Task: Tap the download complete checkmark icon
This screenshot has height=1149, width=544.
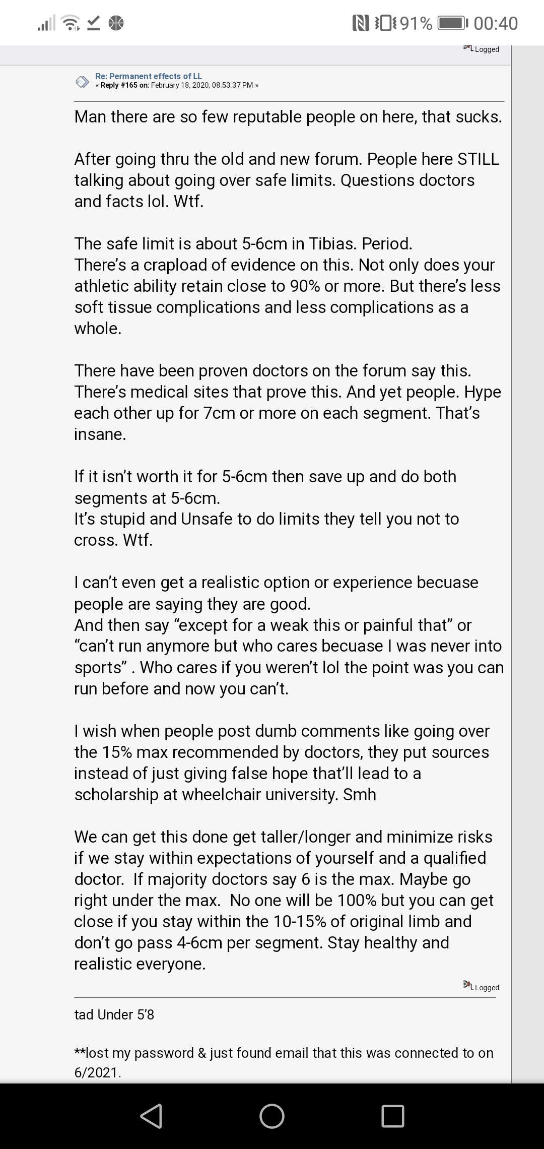Action: pyautogui.click(x=94, y=23)
